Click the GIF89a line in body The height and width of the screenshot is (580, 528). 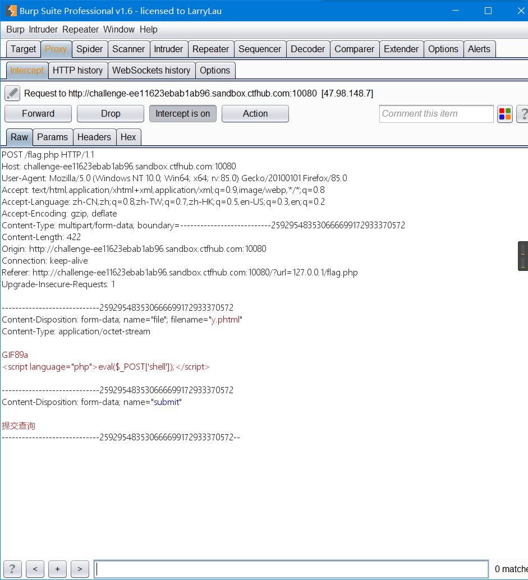point(15,355)
